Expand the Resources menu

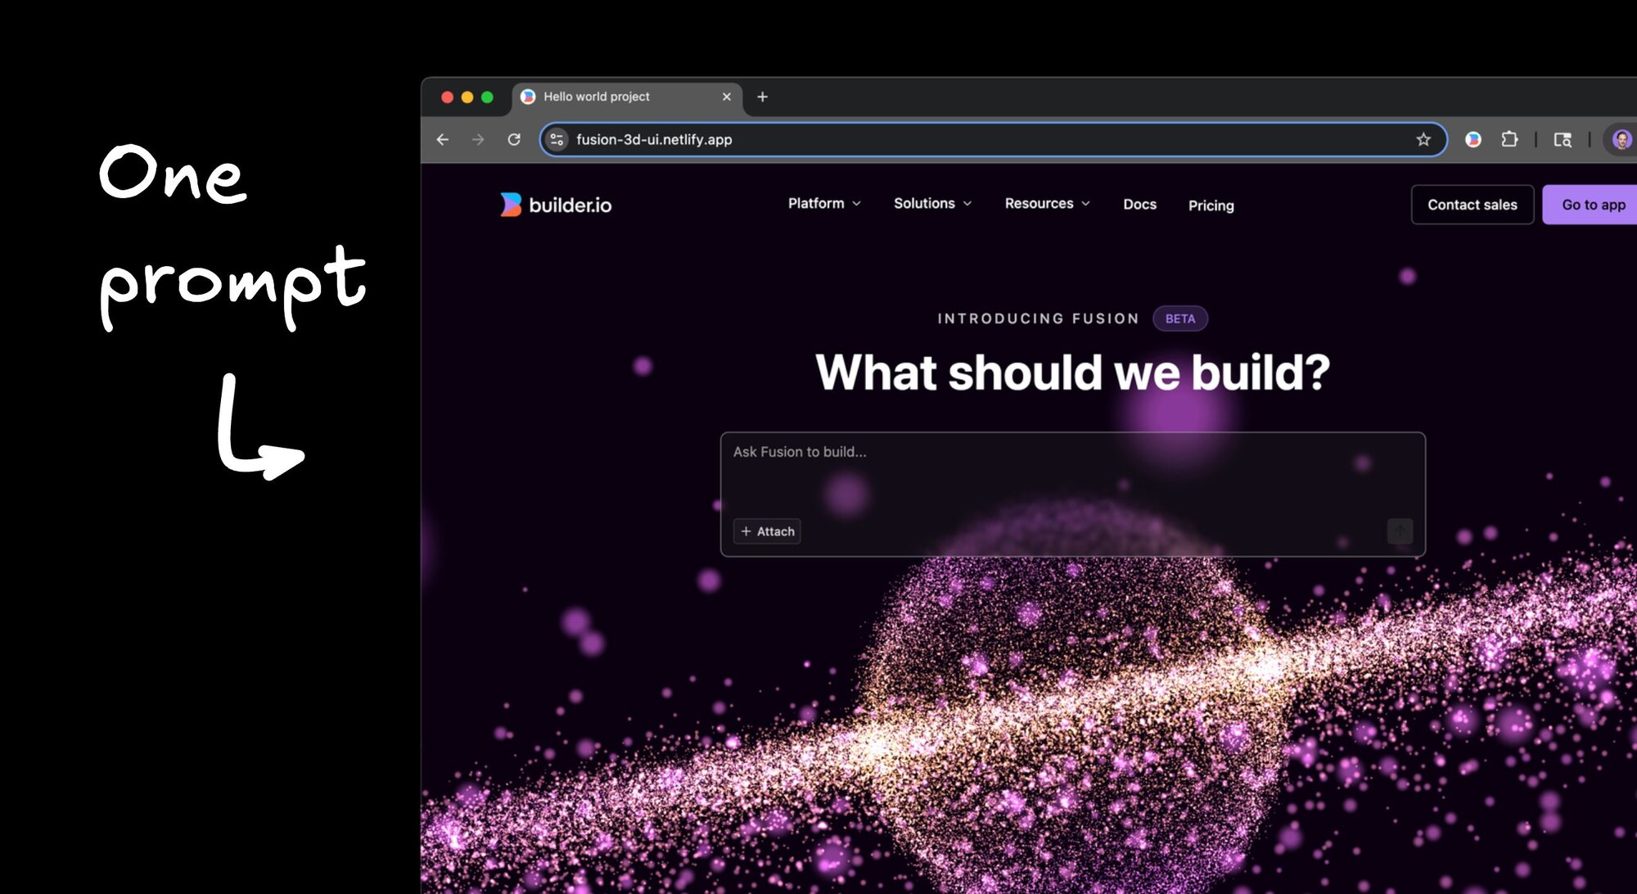pos(1047,204)
